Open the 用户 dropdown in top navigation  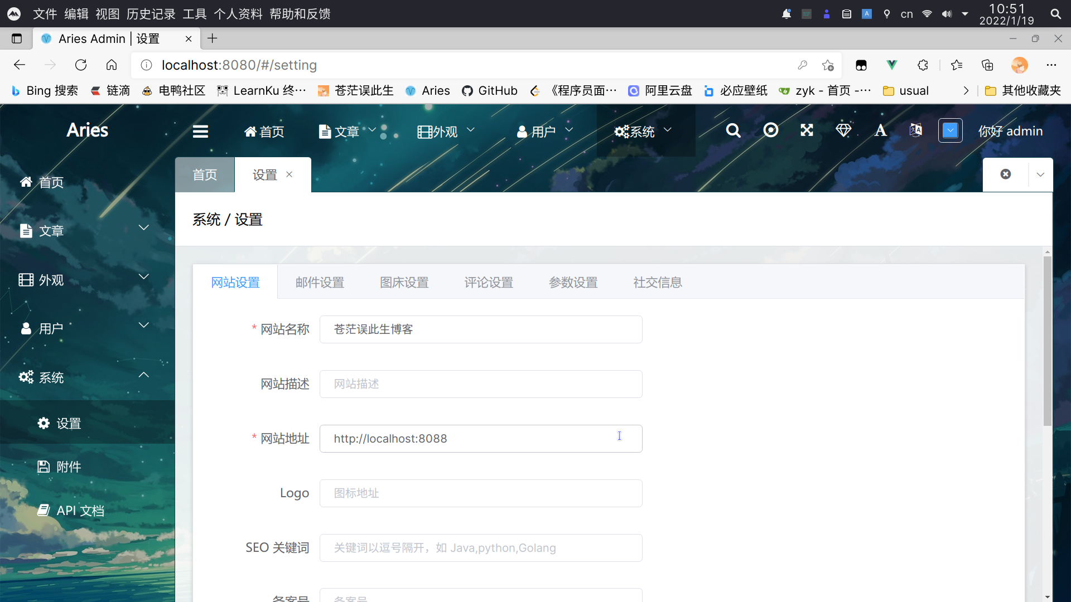(544, 132)
